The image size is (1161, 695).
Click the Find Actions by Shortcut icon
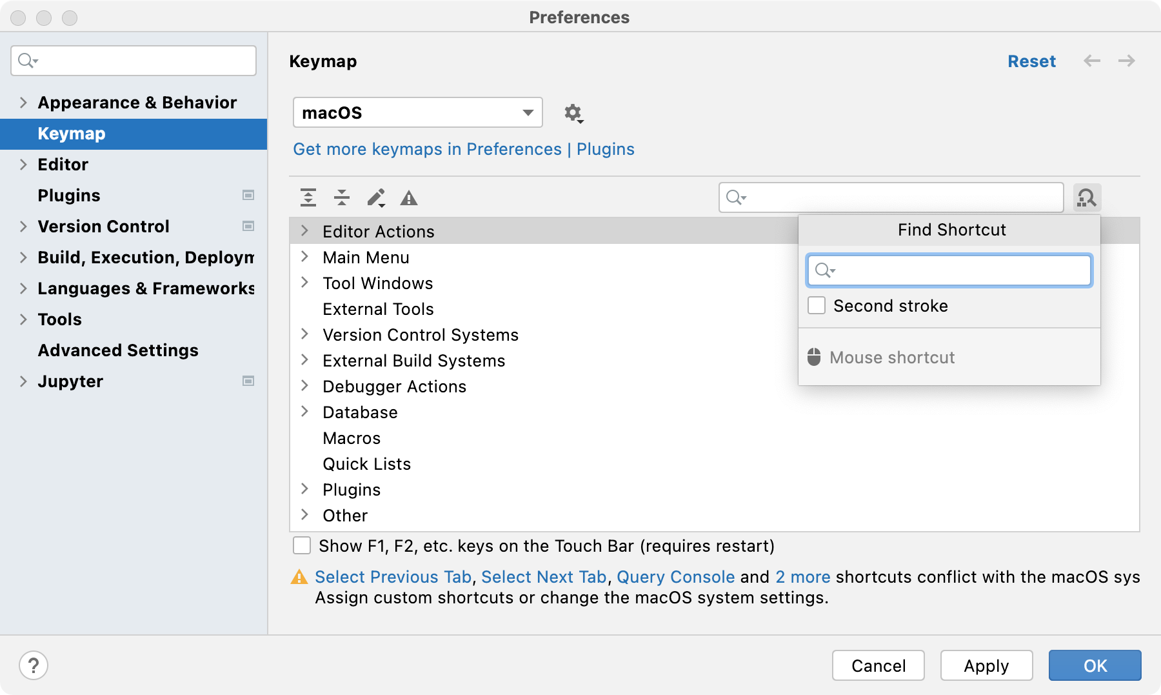pos(1087,197)
